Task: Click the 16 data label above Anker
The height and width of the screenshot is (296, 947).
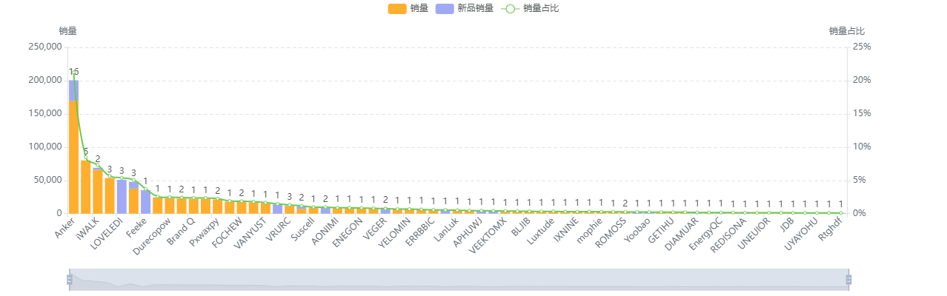Action: [73, 72]
